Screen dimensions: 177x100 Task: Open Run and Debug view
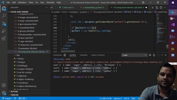pos(4,31)
